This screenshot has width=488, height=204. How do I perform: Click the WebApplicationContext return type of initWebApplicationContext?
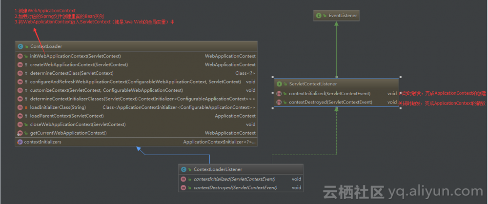click(230, 56)
